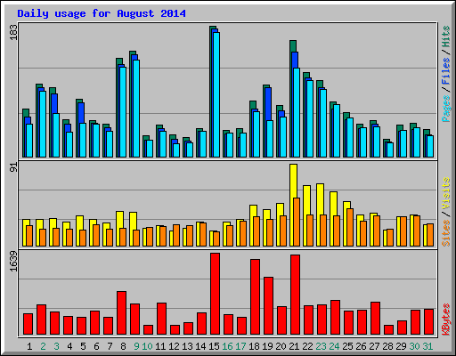
Task: Select the "Sites" legend label
Action: (446, 233)
